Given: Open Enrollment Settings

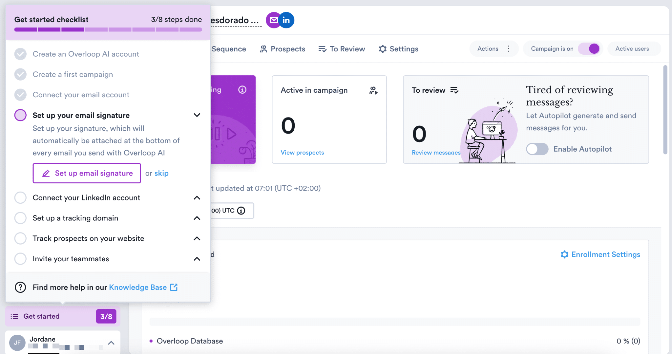Looking at the screenshot, I should point(600,254).
